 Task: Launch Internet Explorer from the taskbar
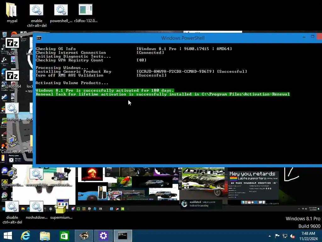click(25, 236)
